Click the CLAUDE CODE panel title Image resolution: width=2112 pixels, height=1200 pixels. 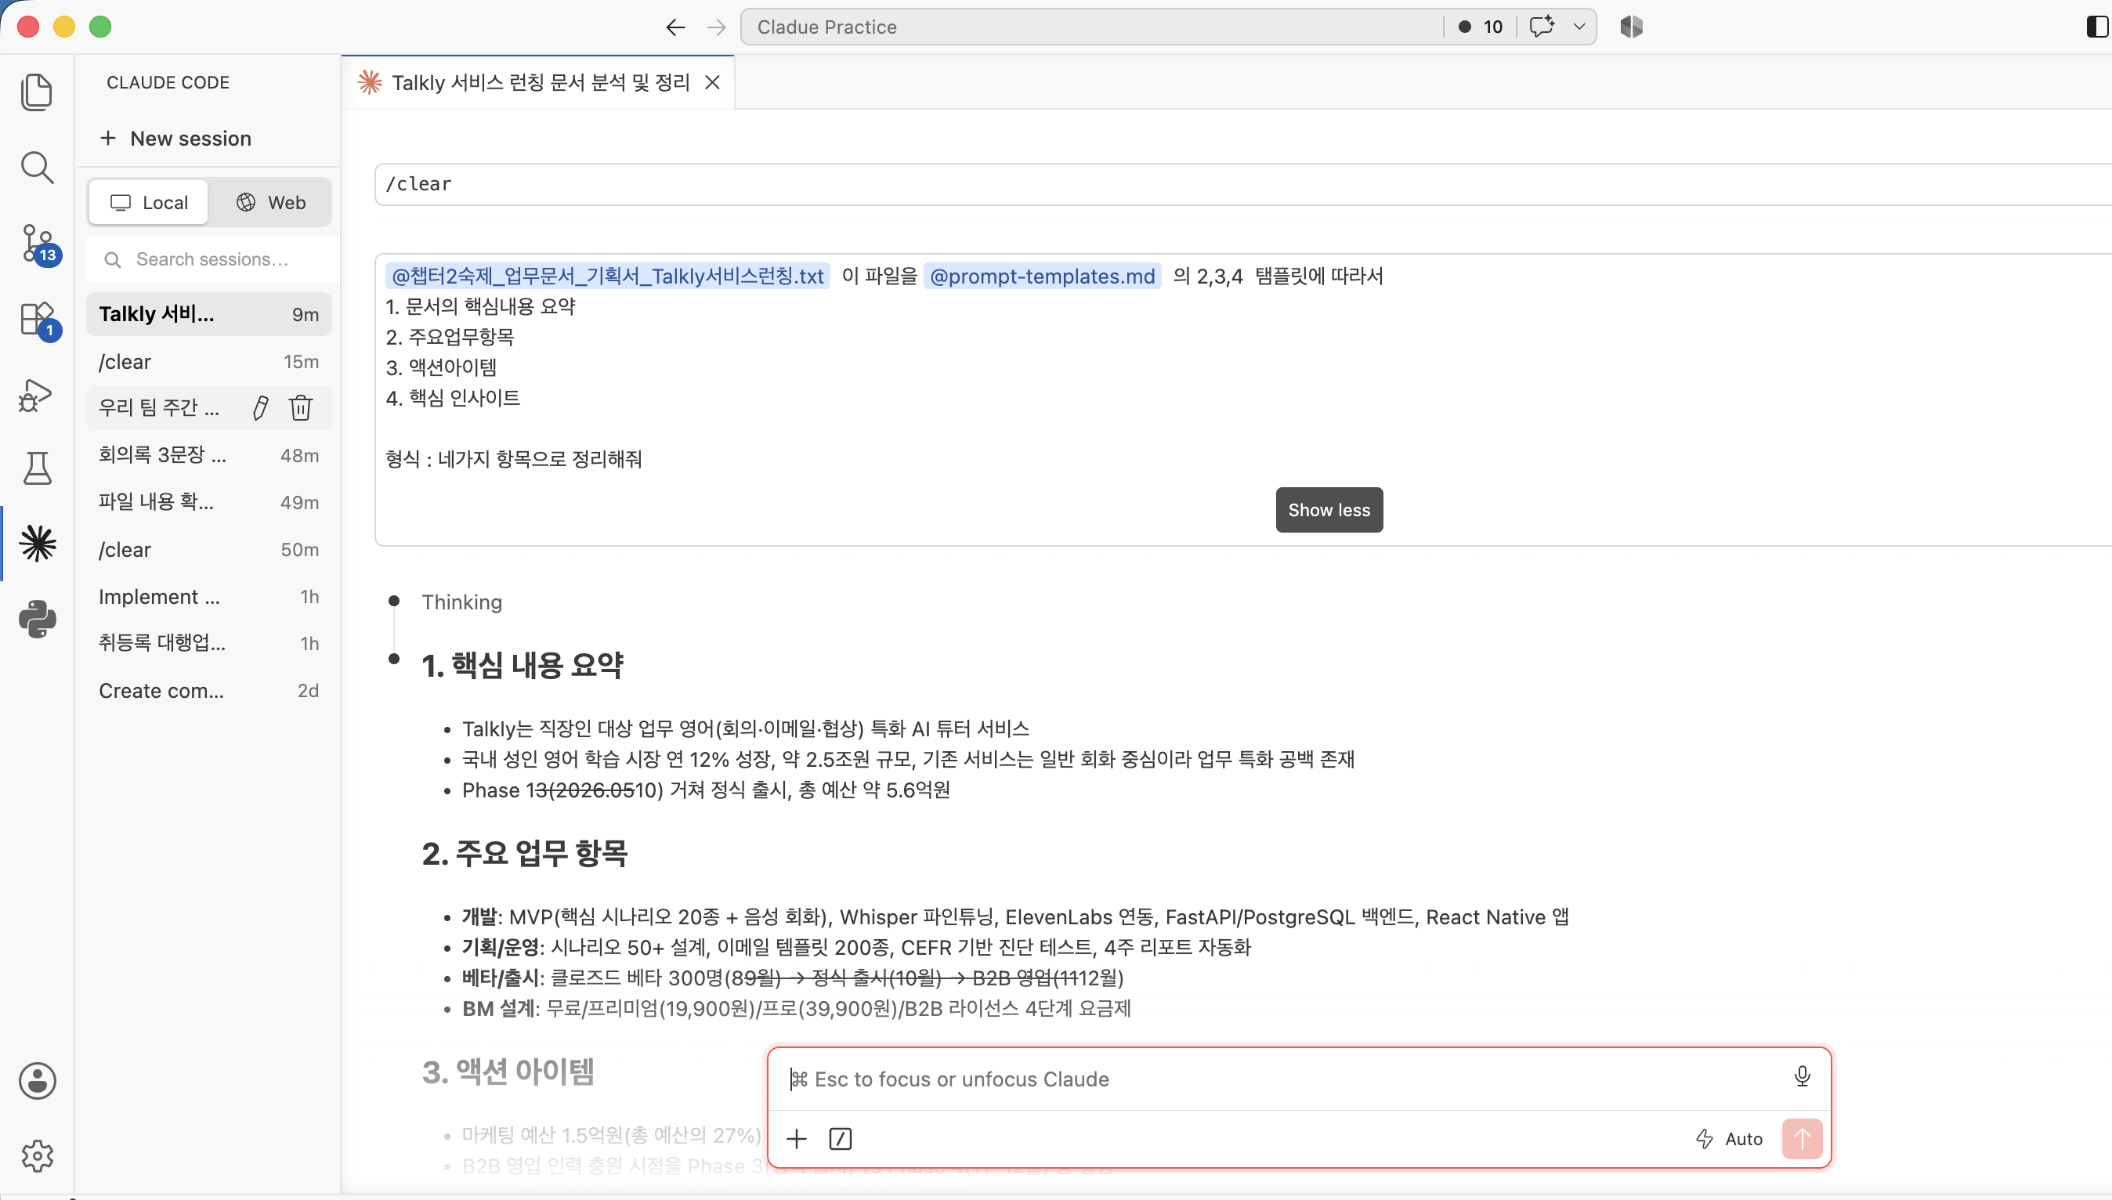168,82
